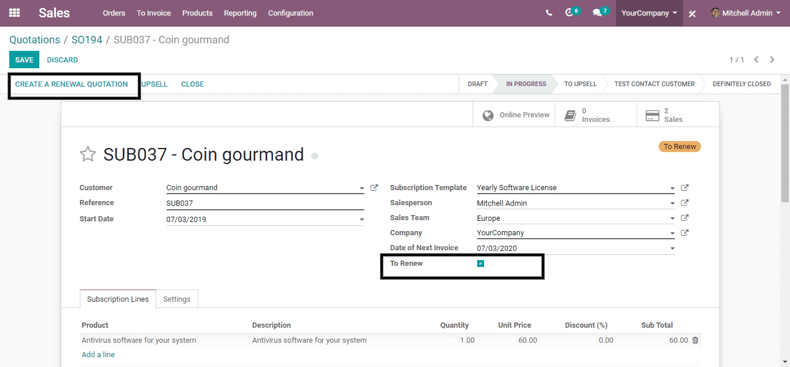Click the phone call icon
The image size is (790, 367).
point(549,13)
